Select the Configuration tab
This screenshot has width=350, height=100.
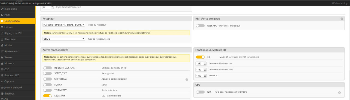pos(18,21)
